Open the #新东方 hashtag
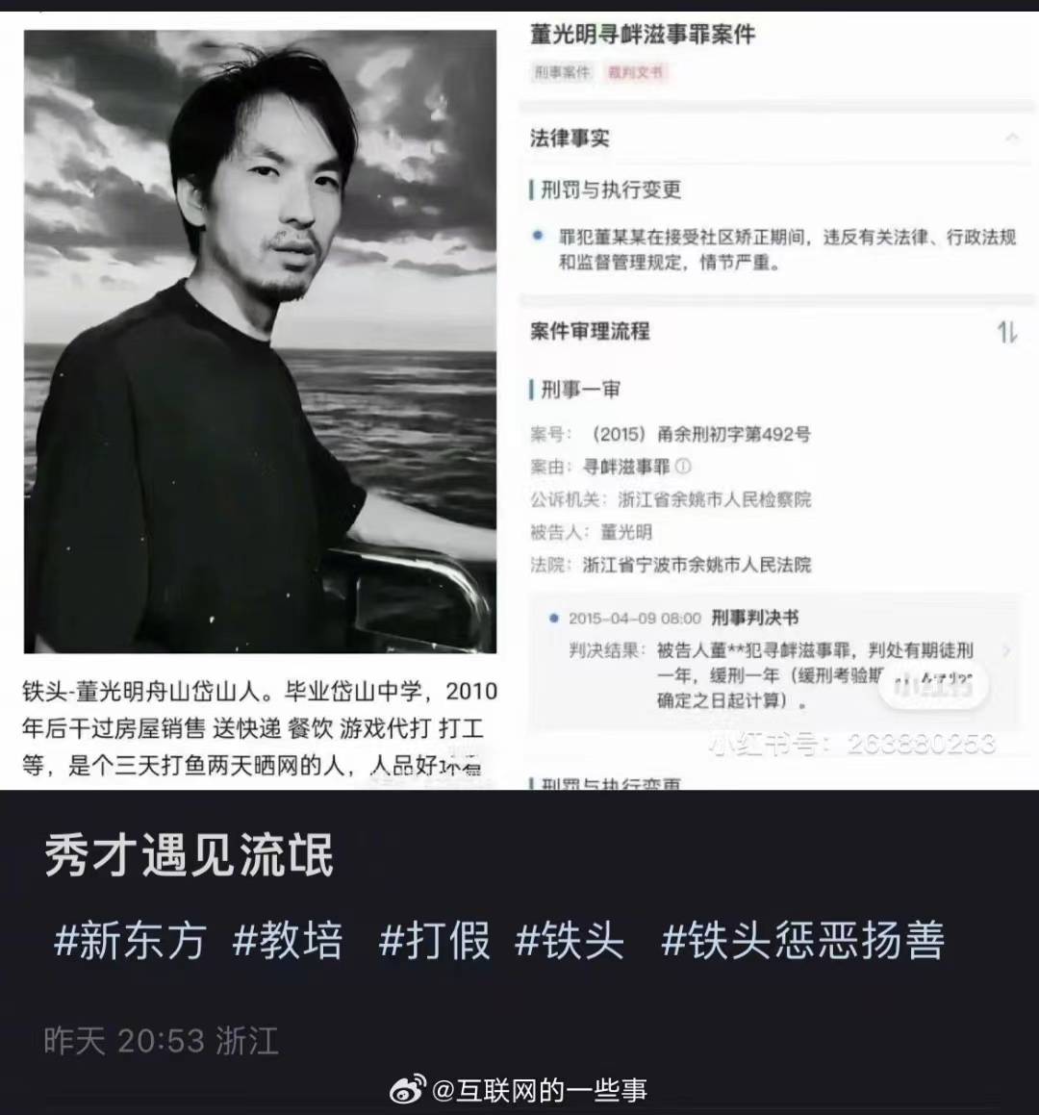 click(x=130, y=941)
